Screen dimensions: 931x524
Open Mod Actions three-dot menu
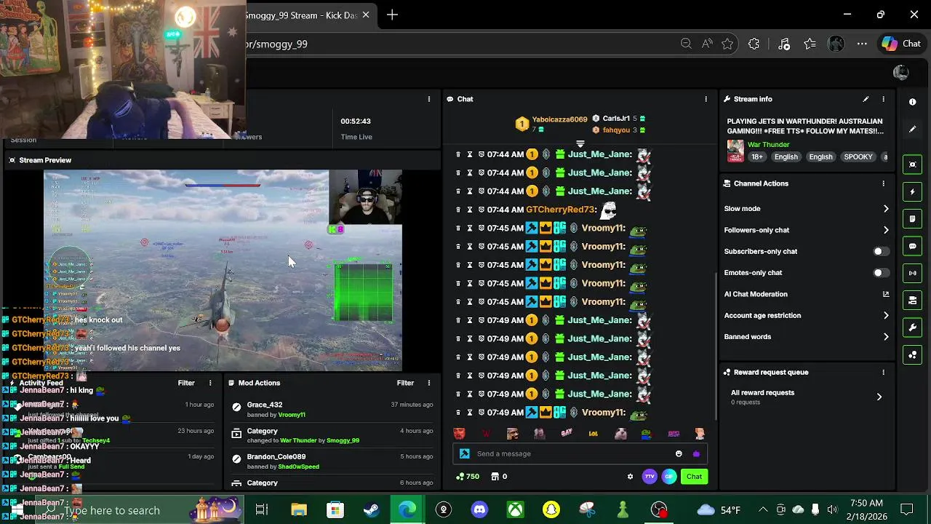(x=429, y=383)
